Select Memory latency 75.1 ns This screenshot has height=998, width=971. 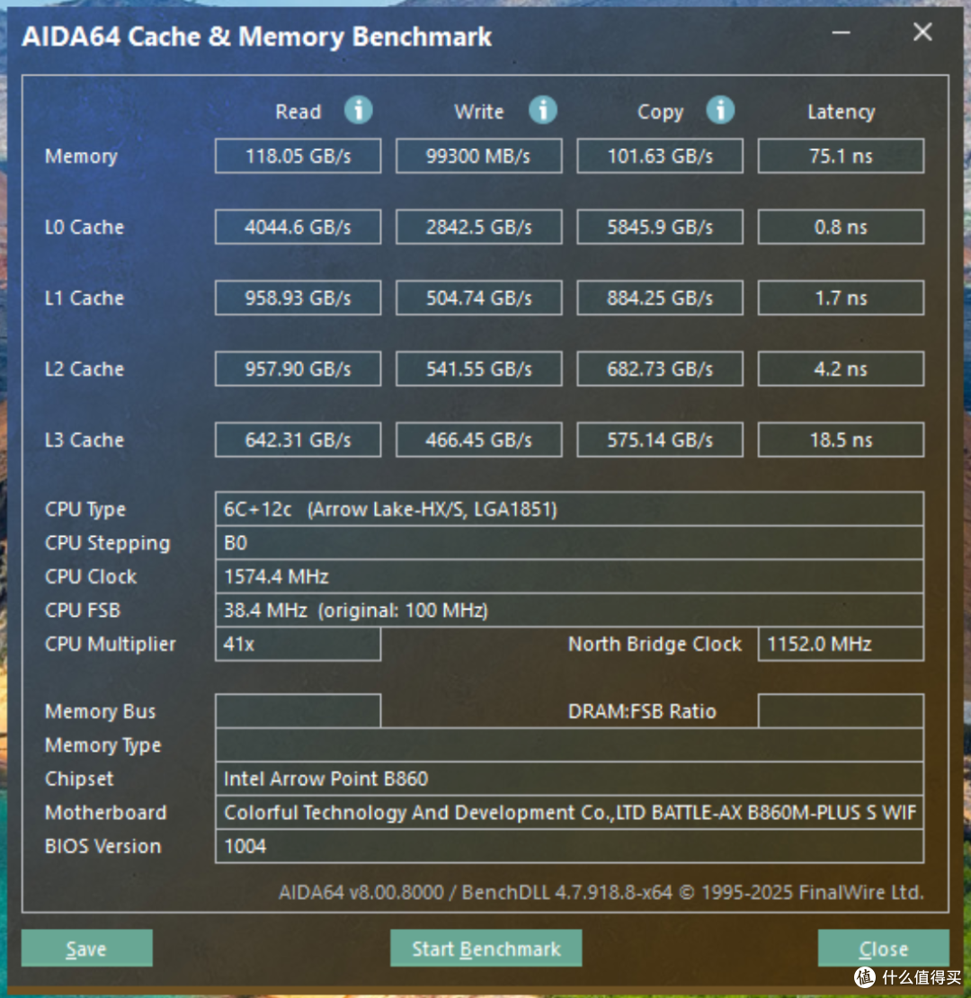pyautogui.click(x=841, y=156)
